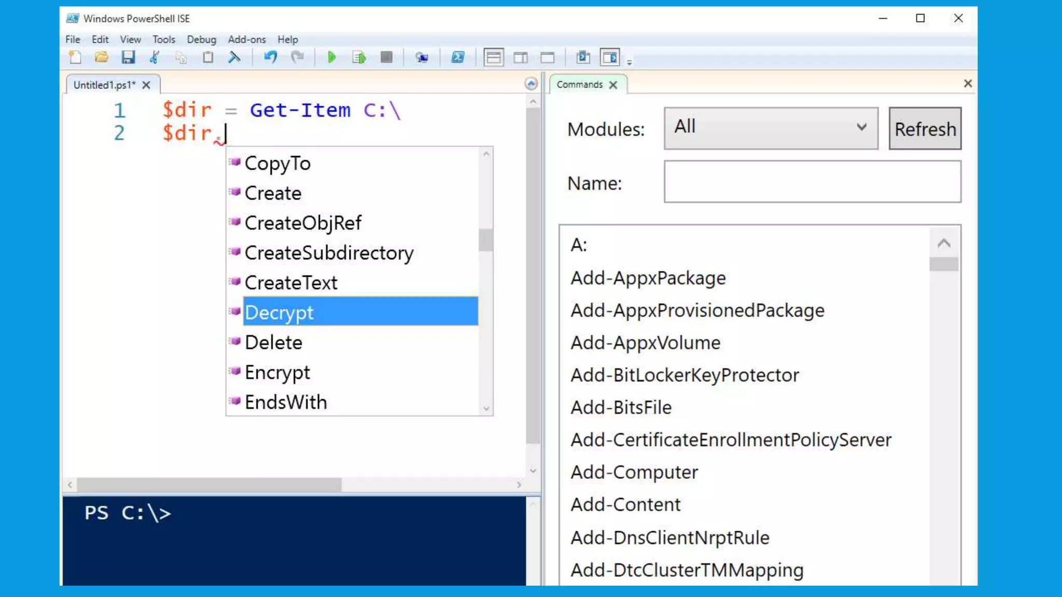The height and width of the screenshot is (597, 1062).
Task: Open the Add-ons menu
Action: pyautogui.click(x=247, y=39)
